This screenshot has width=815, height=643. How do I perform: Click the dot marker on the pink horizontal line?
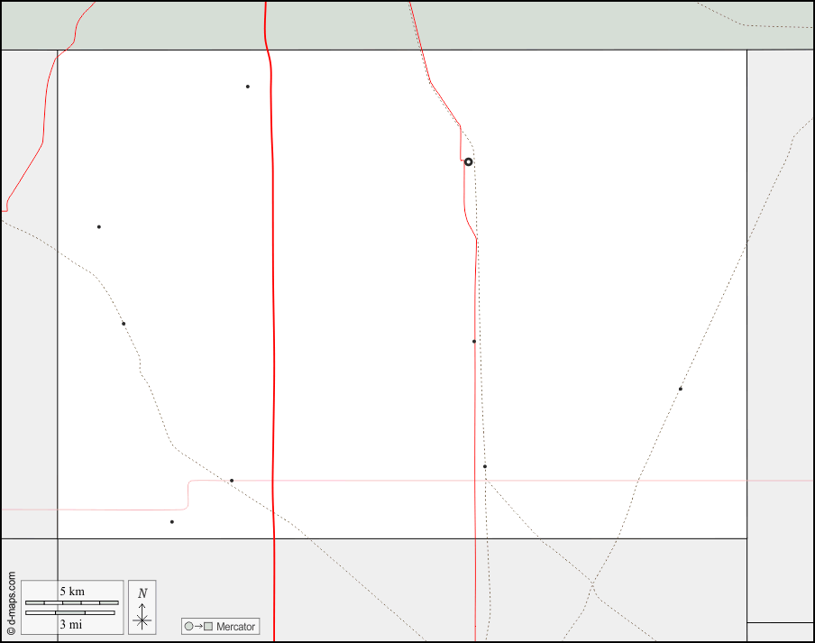pos(232,481)
